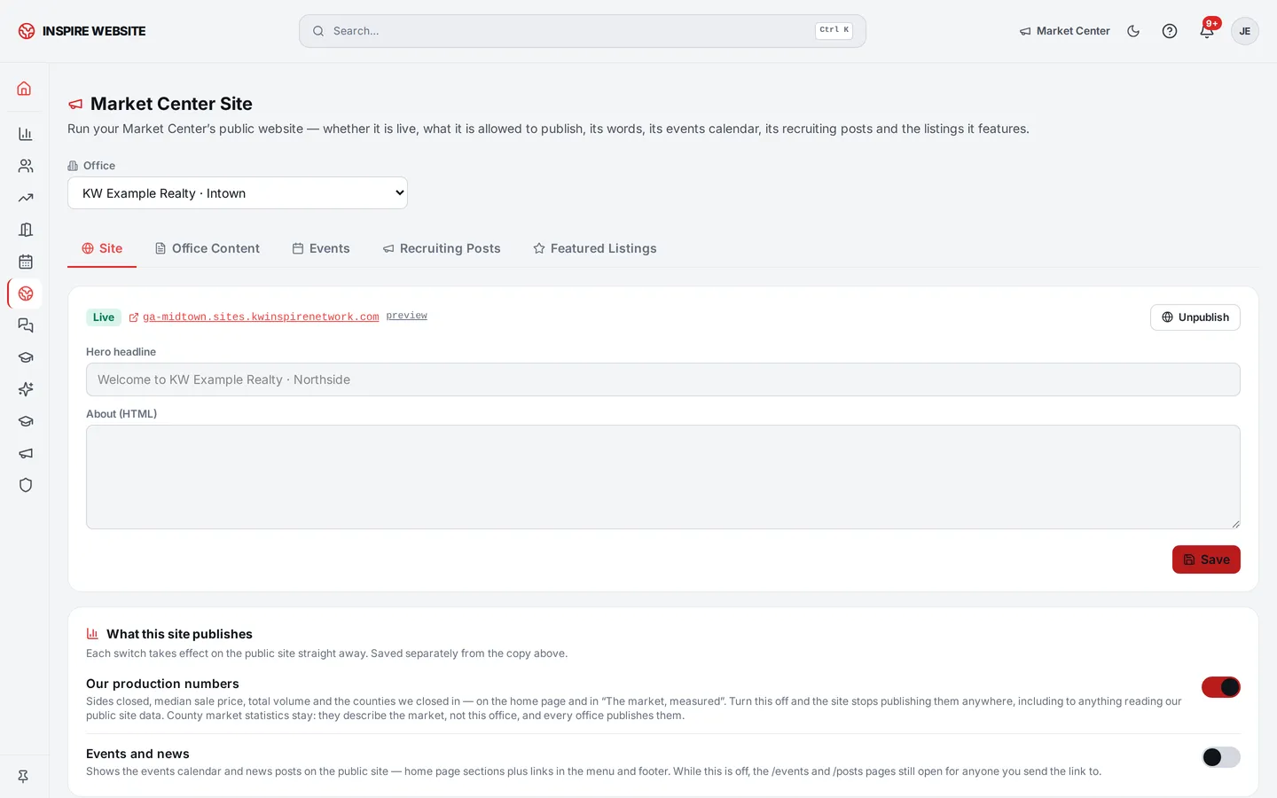Select the Site tab
This screenshot has width=1277, height=798.
coord(102,248)
